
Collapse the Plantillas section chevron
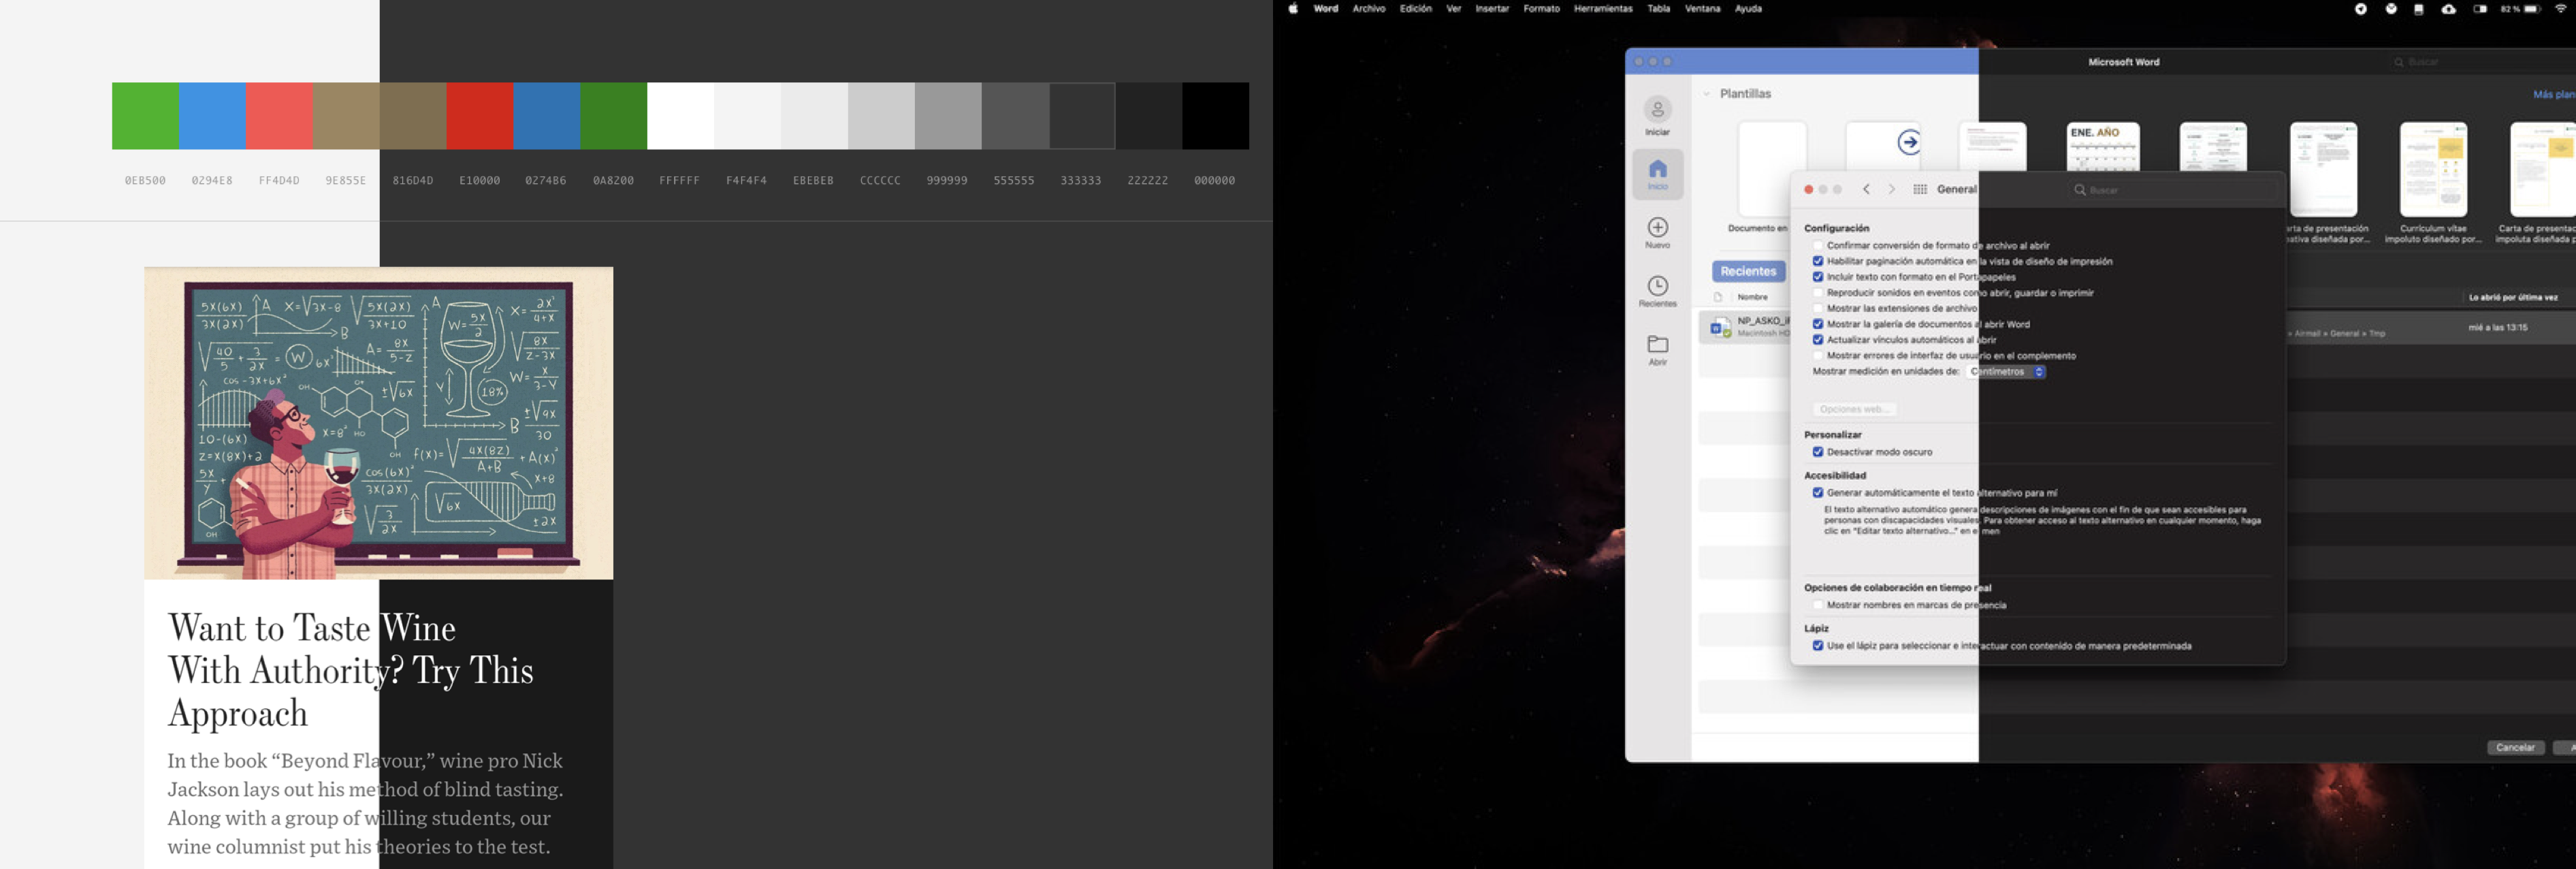(x=1706, y=94)
